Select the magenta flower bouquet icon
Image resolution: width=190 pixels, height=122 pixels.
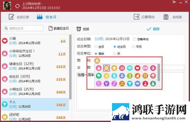153,68
